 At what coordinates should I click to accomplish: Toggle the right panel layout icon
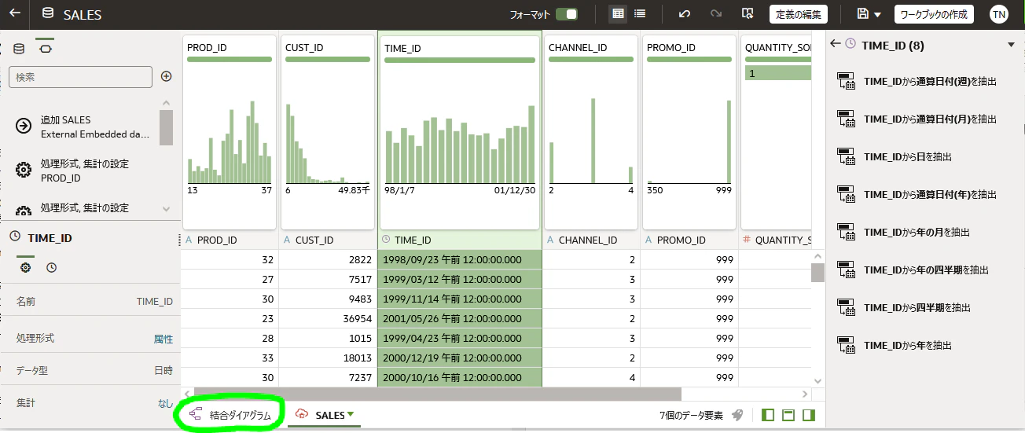(808, 415)
